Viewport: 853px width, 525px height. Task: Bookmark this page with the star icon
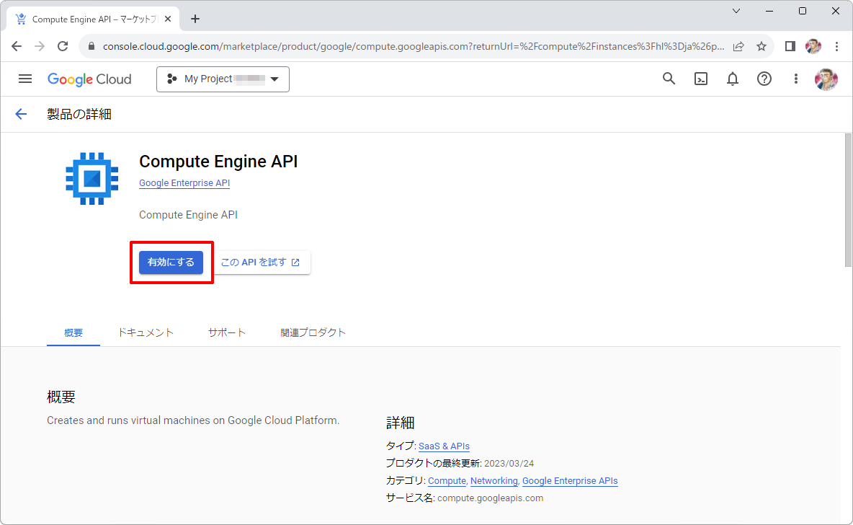point(761,46)
